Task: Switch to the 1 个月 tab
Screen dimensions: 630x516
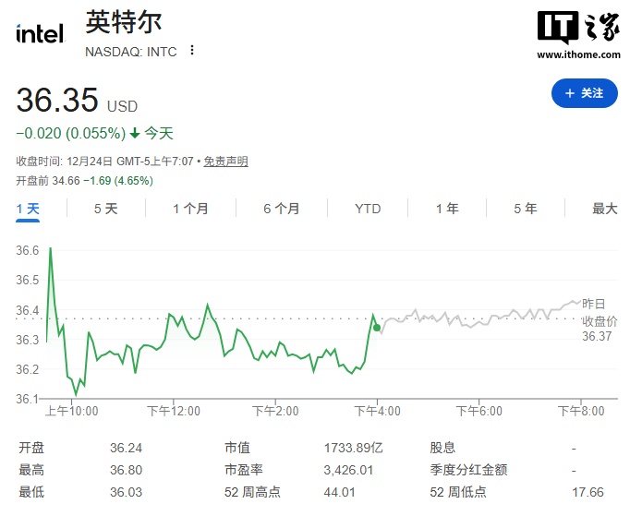Action: coord(190,209)
